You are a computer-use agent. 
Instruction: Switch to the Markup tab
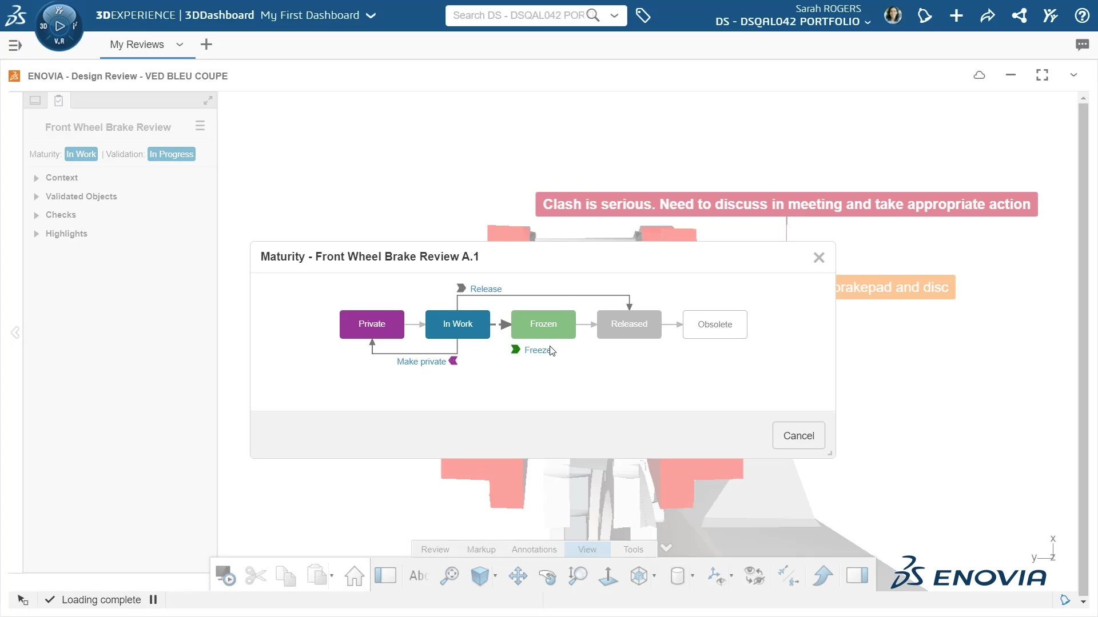(481, 549)
